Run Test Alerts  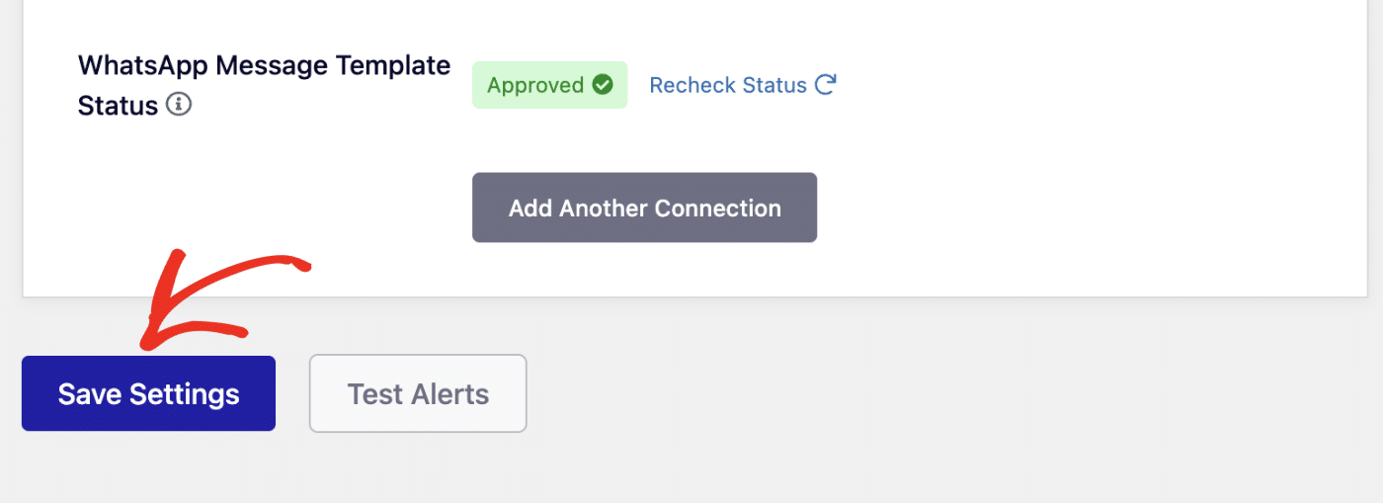[x=418, y=393]
